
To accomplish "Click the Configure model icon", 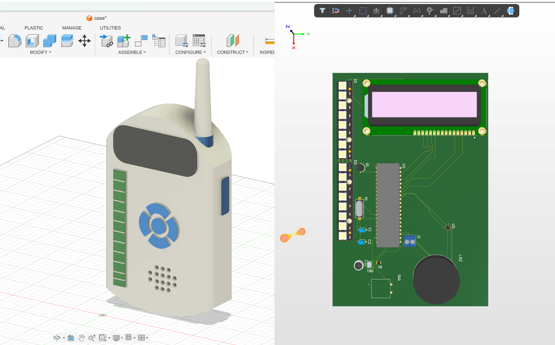I will click(x=182, y=41).
